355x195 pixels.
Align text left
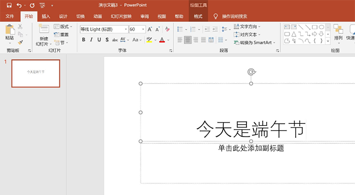pos(180,40)
